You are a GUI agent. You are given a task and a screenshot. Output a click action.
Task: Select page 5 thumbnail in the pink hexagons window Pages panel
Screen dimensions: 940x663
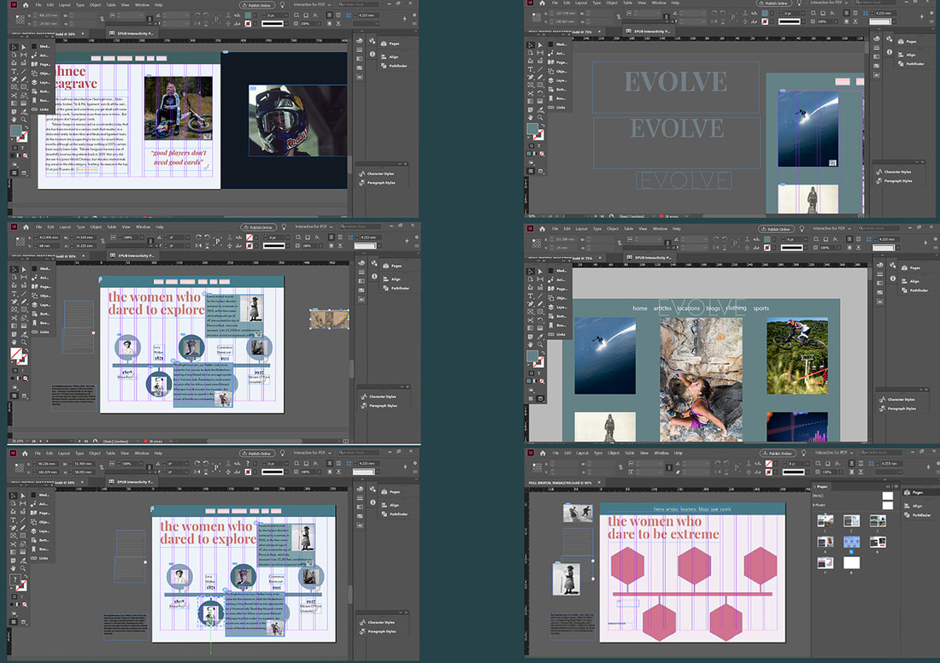coord(851,542)
